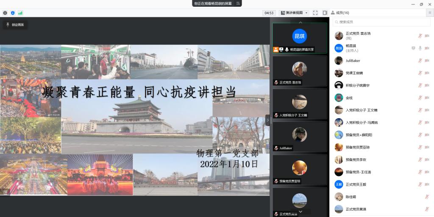This screenshot has height=217, width=434.
Task: Click the blue security shield icon
Action: [x=13, y=13]
